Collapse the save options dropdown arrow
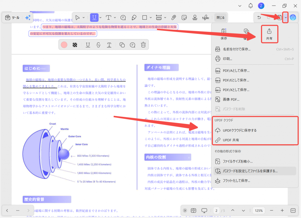 point(286,18)
